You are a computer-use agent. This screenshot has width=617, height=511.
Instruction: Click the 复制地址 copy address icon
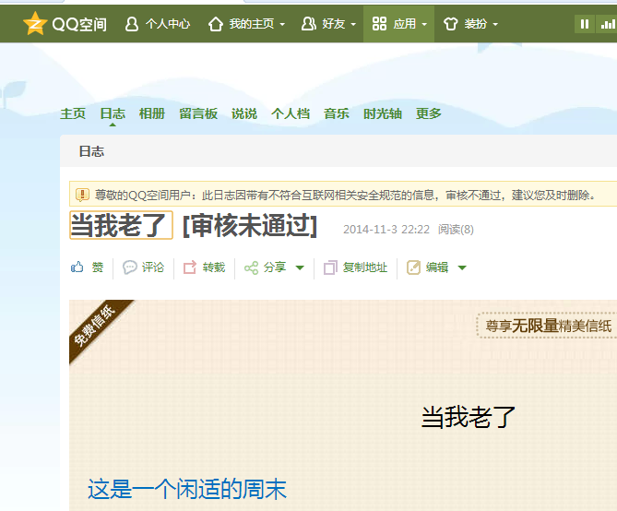click(x=330, y=267)
